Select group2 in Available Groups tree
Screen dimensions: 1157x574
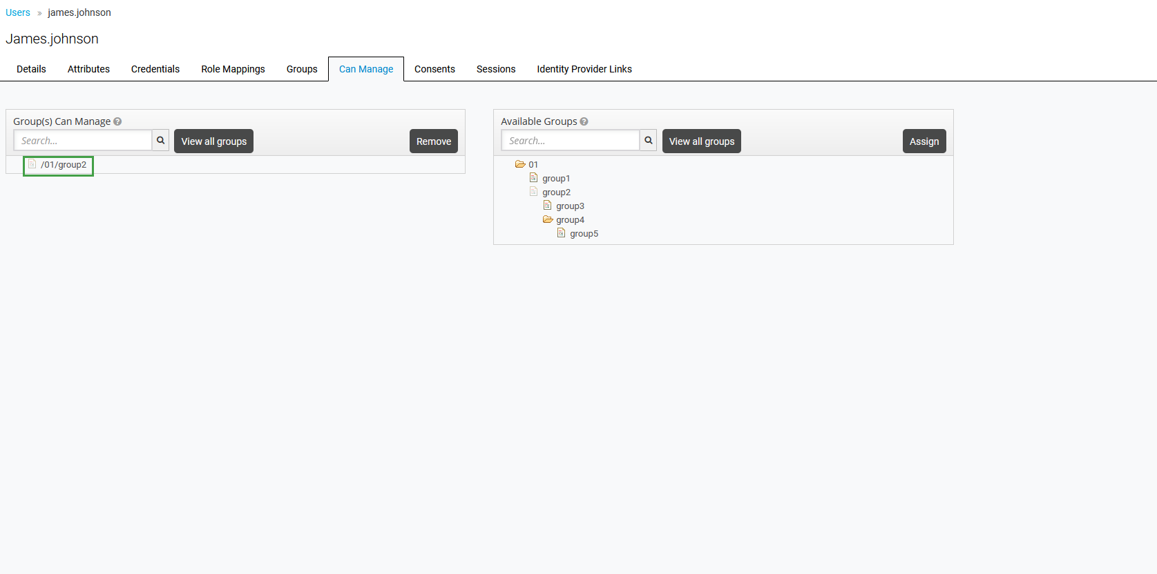point(556,192)
